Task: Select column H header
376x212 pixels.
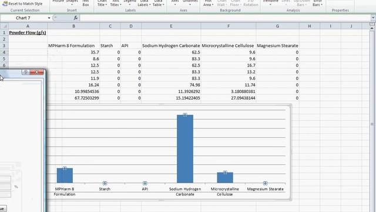Action: (310, 26)
